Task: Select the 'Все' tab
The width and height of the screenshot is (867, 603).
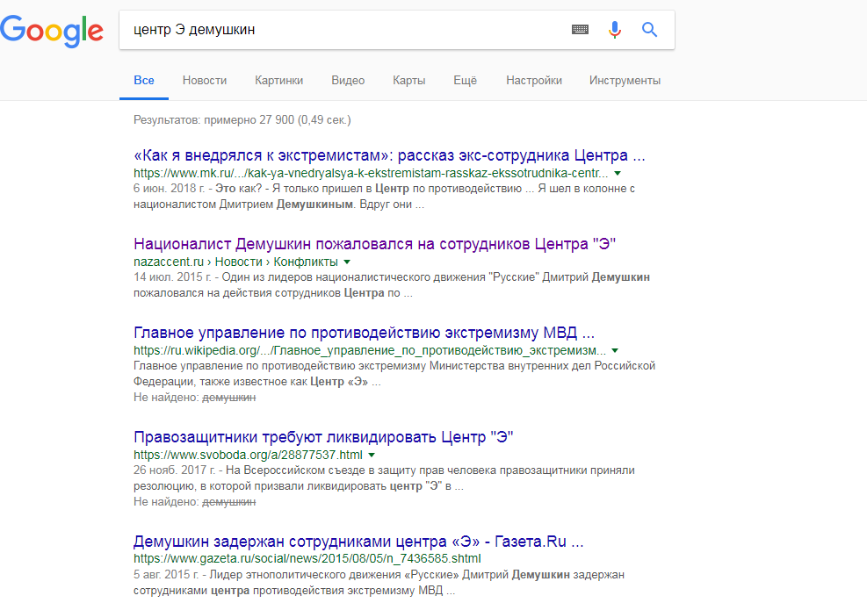Action: (144, 80)
